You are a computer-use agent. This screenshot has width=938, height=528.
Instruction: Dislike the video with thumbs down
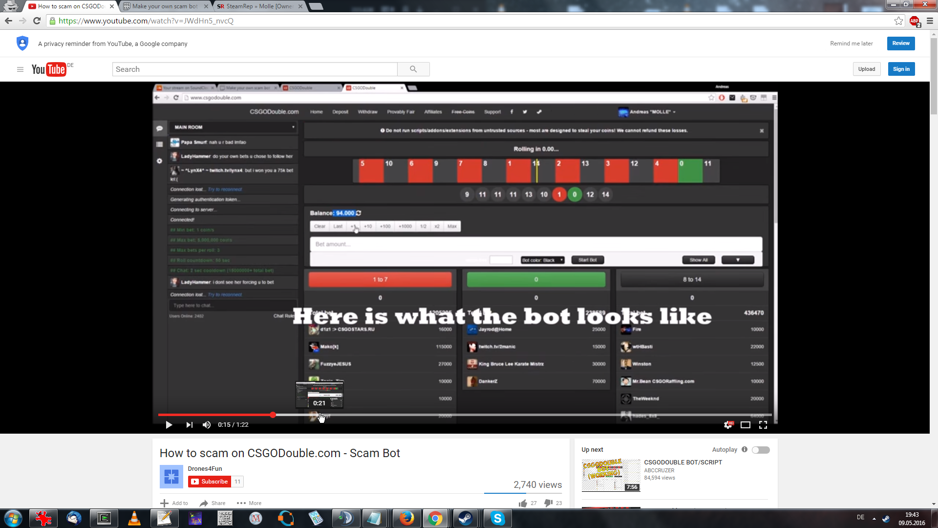tap(549, 503)
